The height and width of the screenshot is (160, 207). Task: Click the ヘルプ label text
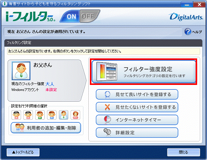point(197,32)
